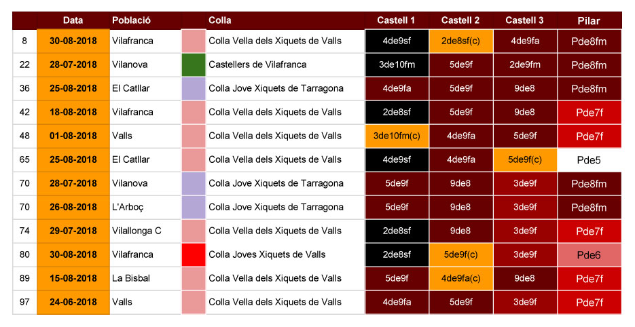
Task: Select the 5de9f(c) cell in row 65
Action: pyautogui.click(x=525, y=160)
